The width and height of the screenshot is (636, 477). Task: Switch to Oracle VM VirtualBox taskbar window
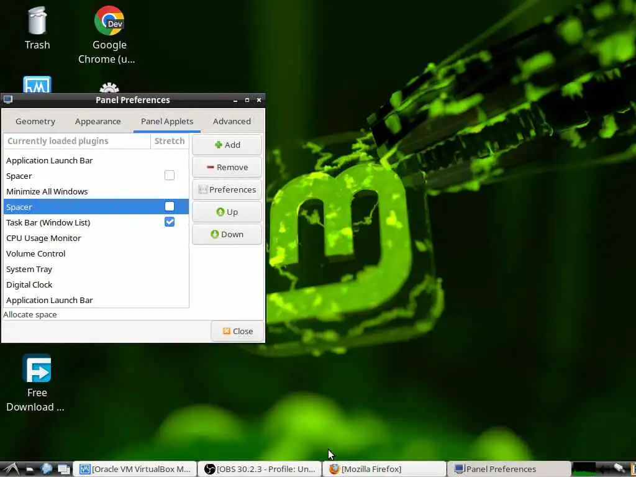[x=135, y=469]
